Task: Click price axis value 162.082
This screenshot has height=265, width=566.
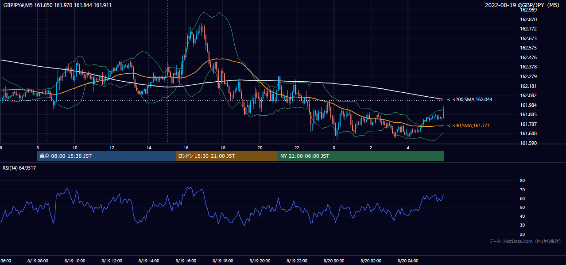Action: 528,95
